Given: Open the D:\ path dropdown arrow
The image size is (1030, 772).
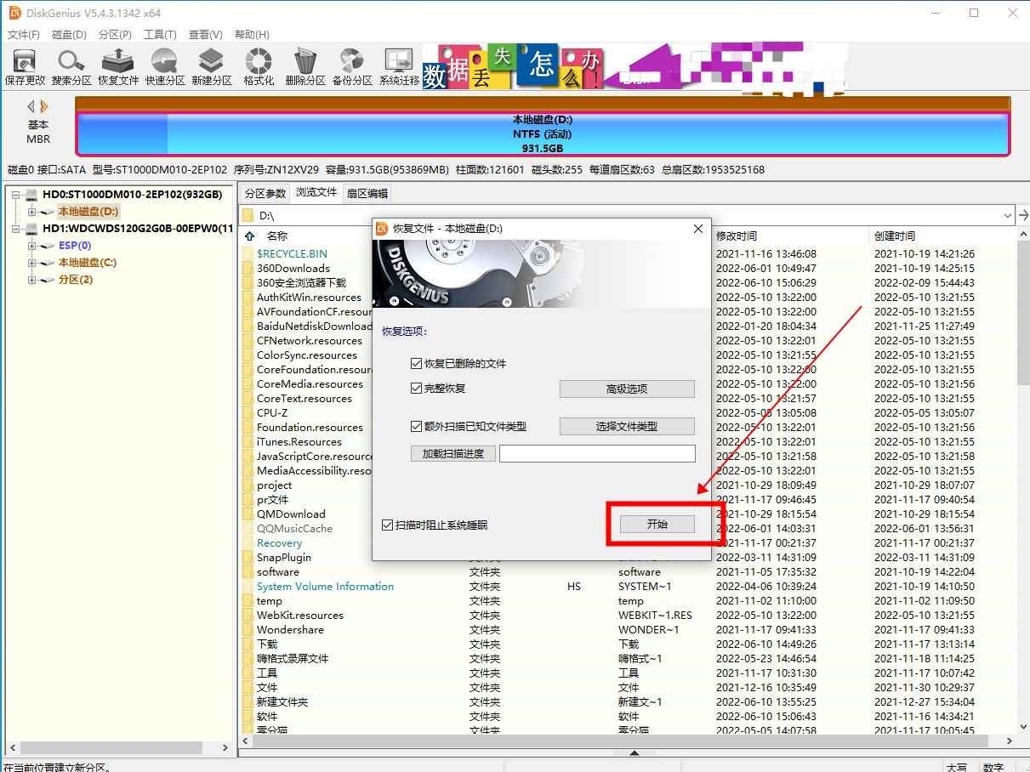Looking at the screenshot, I should [1008, 216].
